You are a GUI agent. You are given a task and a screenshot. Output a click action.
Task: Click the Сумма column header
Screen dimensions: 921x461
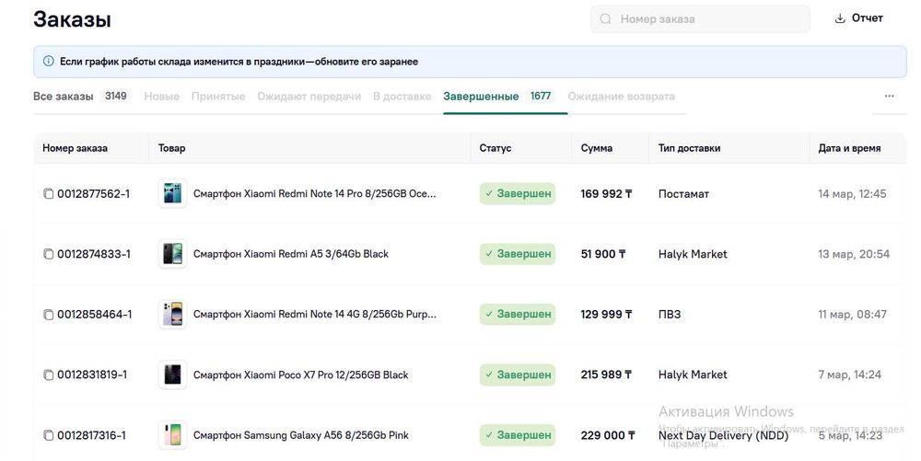pyautogui.click(x=596, y=148)
